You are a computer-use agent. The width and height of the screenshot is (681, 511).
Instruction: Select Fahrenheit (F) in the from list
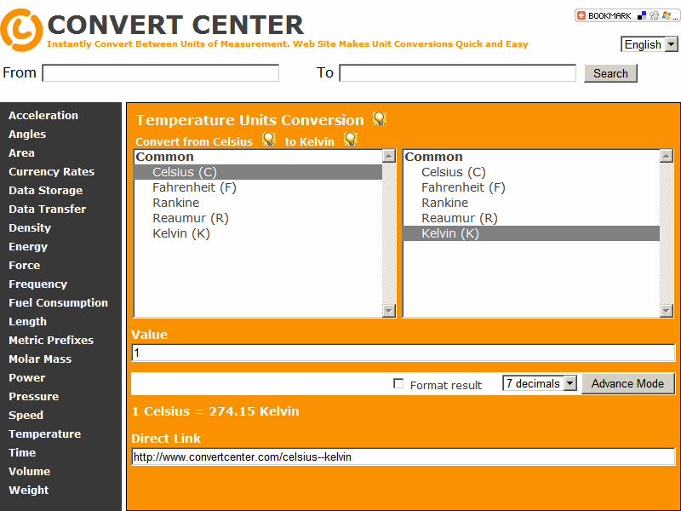258,187
